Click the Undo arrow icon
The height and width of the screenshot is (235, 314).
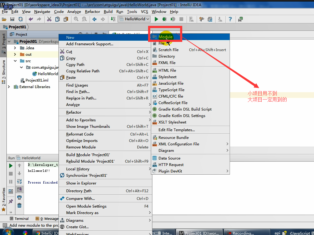pyautogui.click(x=31, y=19)
